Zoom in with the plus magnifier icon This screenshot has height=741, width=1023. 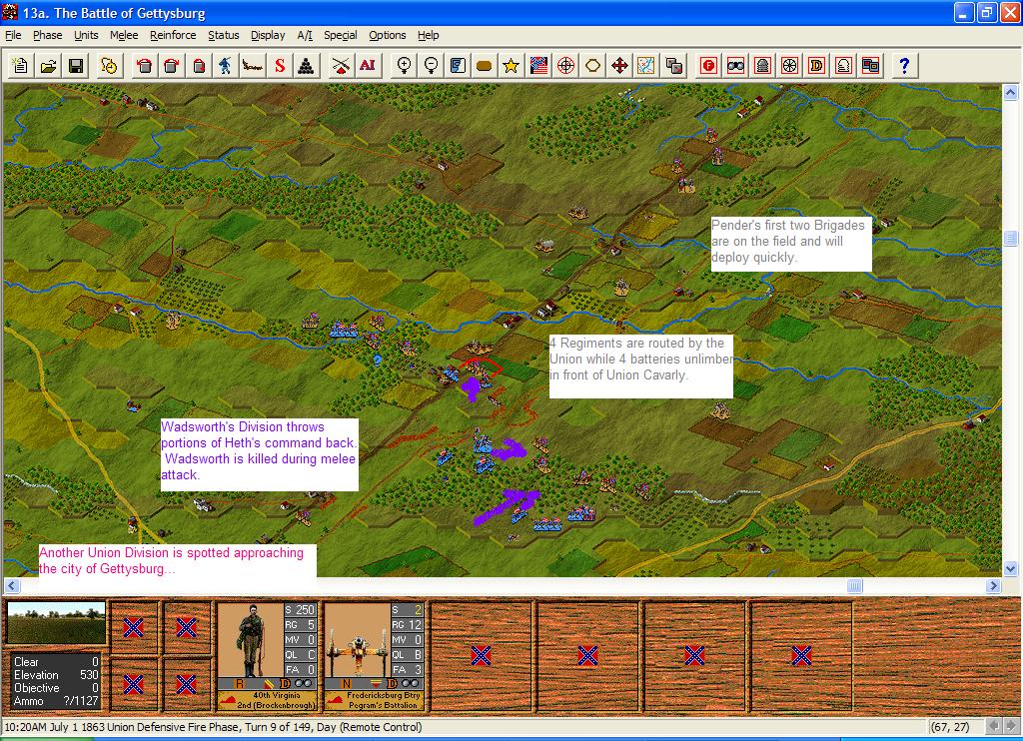404,65
